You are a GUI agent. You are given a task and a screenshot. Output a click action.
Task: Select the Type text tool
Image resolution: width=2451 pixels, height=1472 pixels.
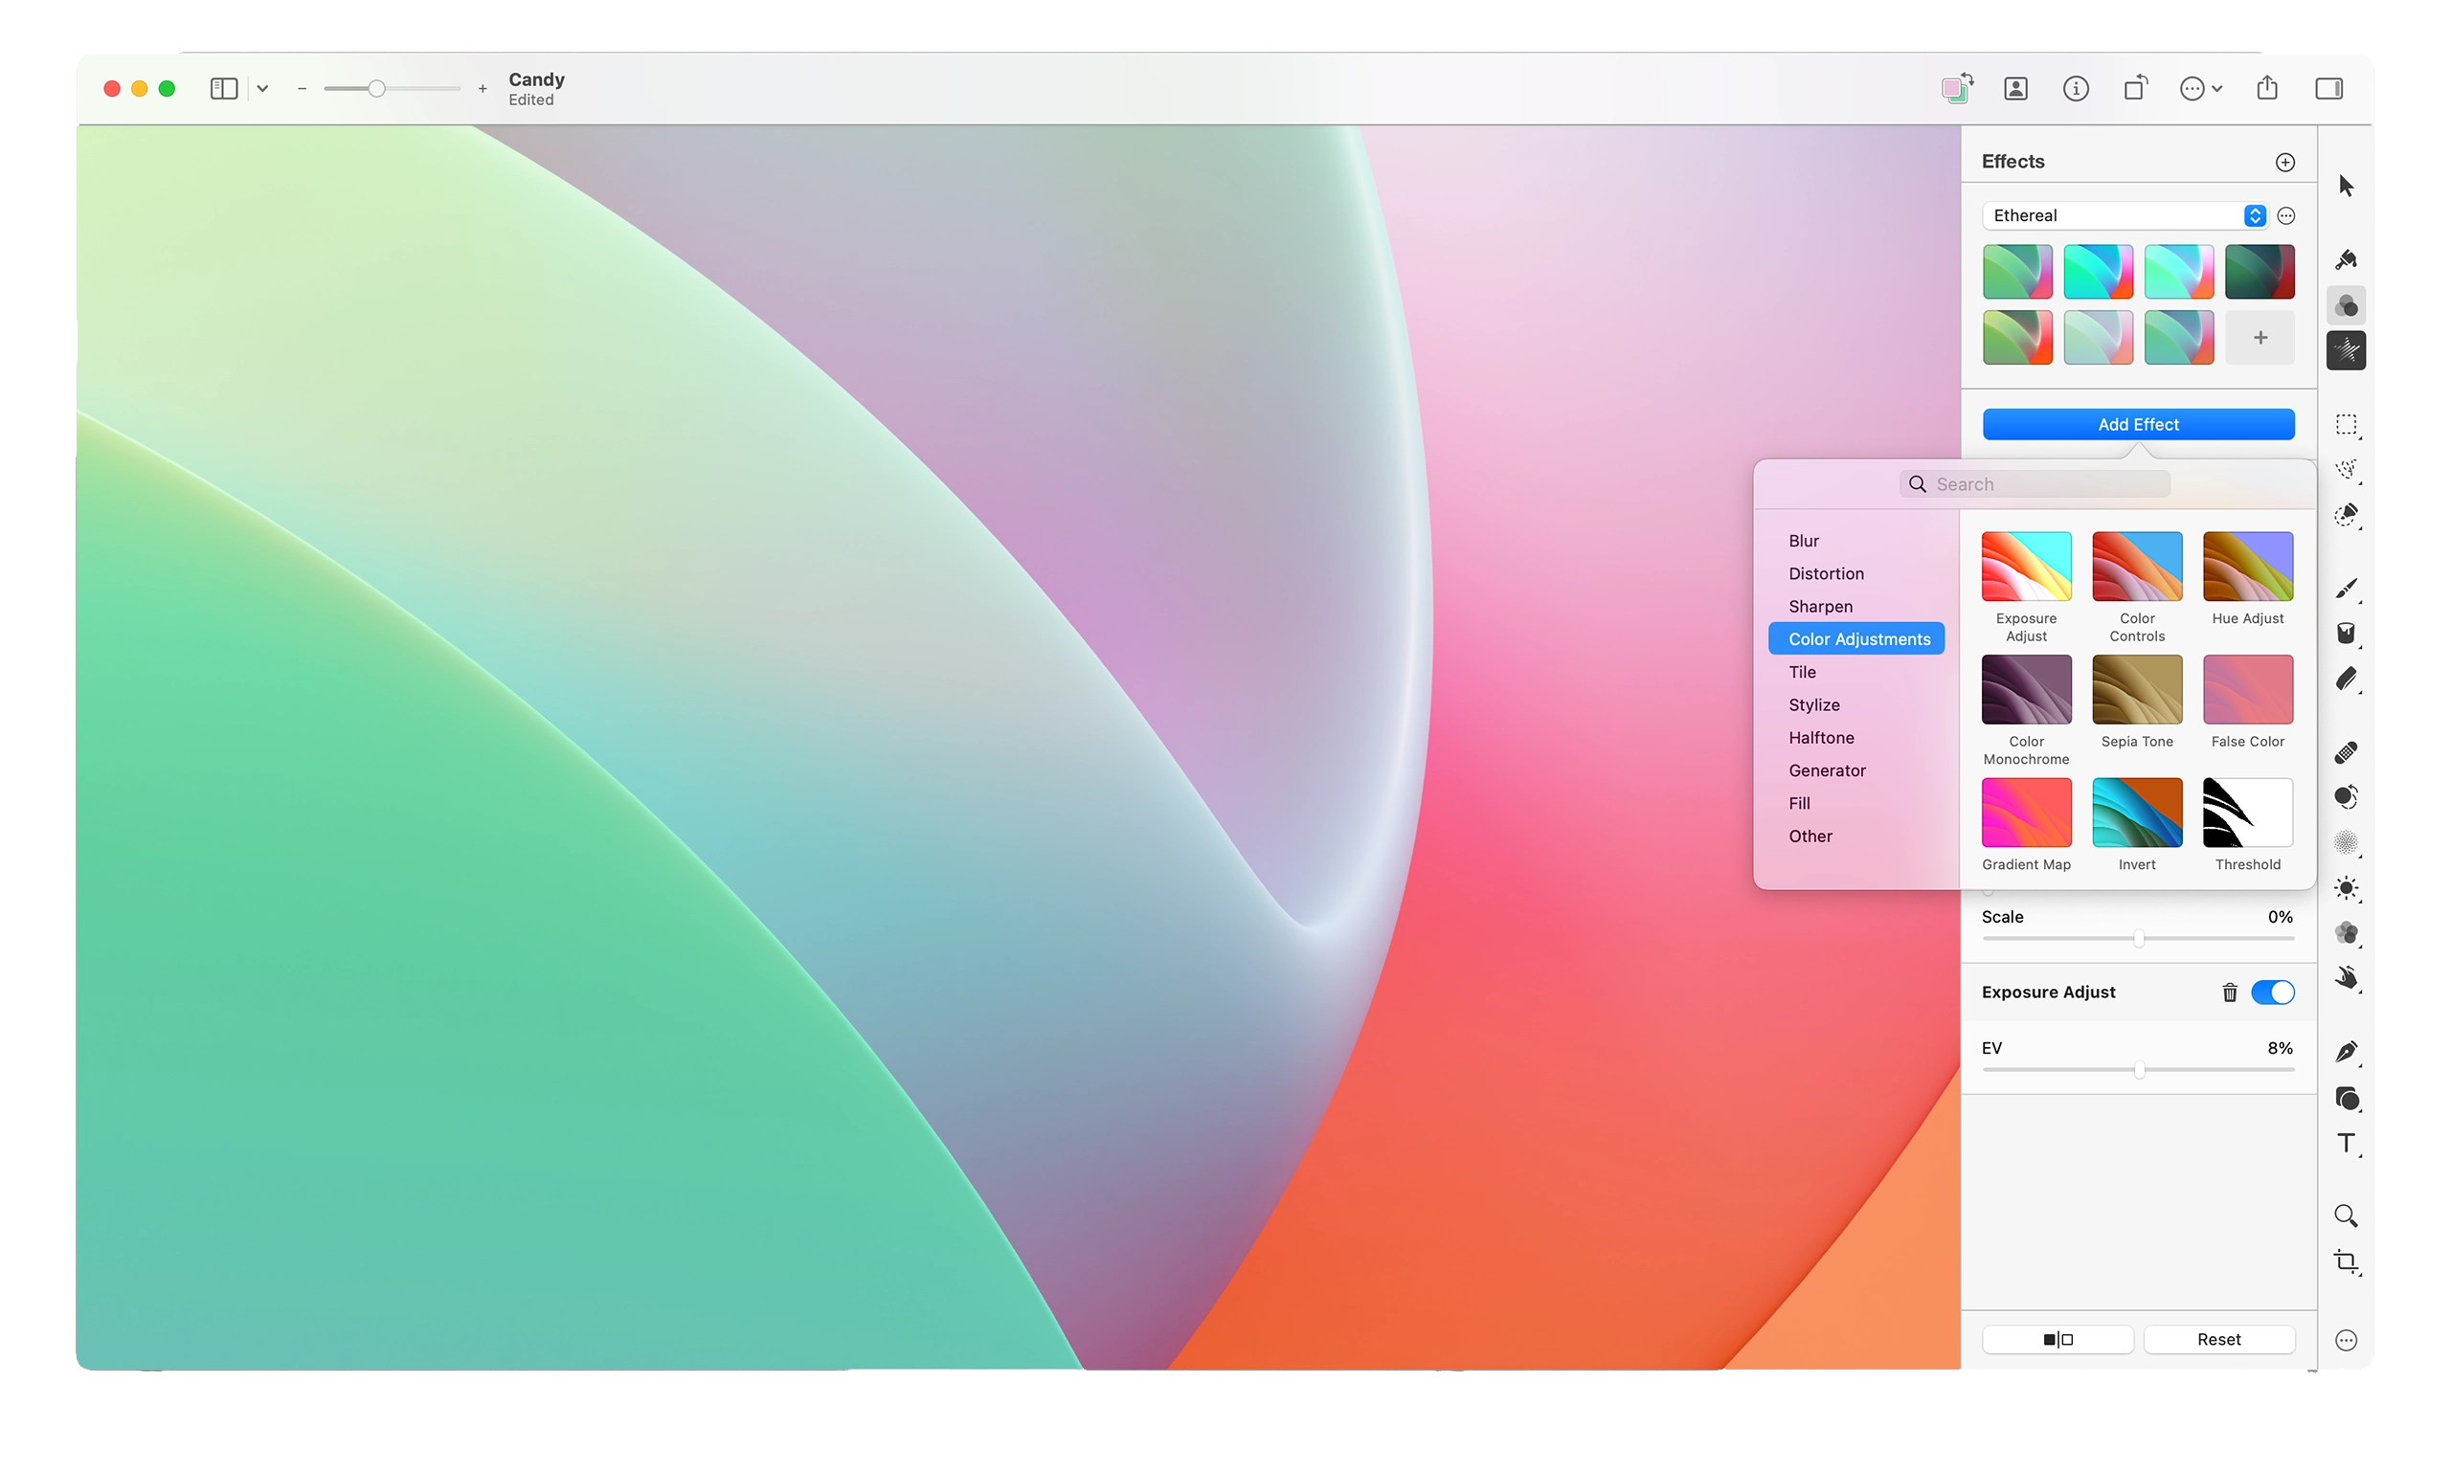pos(2346,1144)
